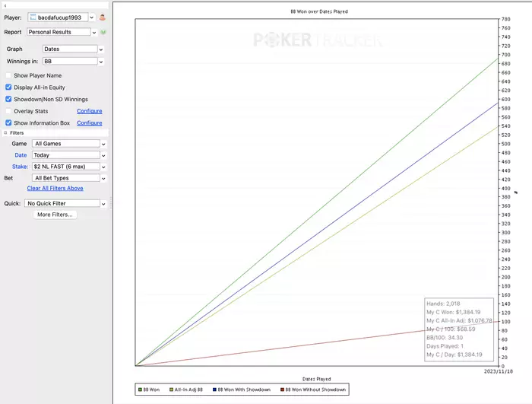Click the BB/100: 34.30 info line

pos(445,338)
